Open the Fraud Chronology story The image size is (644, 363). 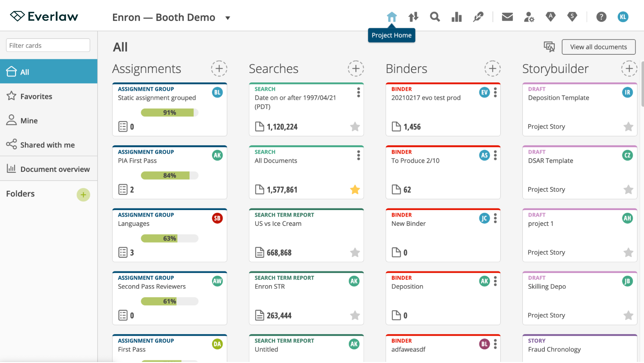[x=580, y=348]
